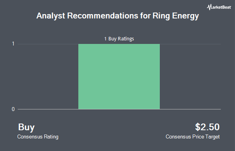Click the word 'Analyst' in the title
Screen dimensions: 235x151
pos(51,16)
